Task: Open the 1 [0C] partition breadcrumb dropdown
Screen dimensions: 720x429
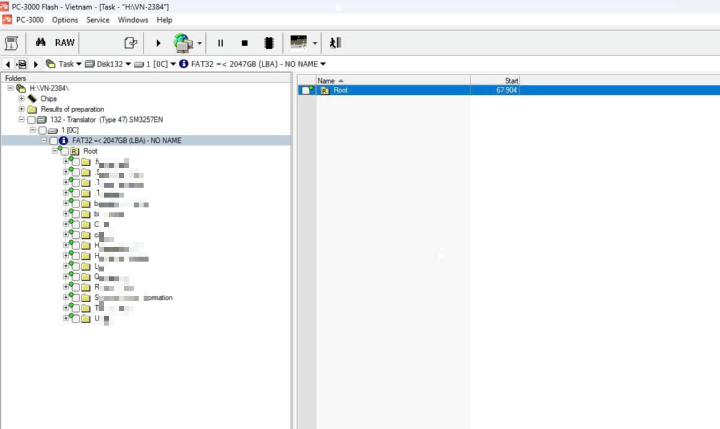Action: (x=173, y=64)
